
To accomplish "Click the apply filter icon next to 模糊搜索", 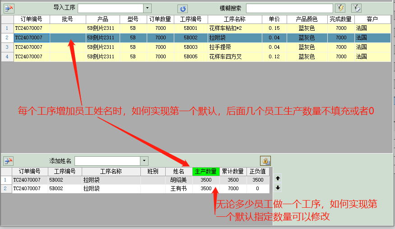I will click(x=340, y=8).
